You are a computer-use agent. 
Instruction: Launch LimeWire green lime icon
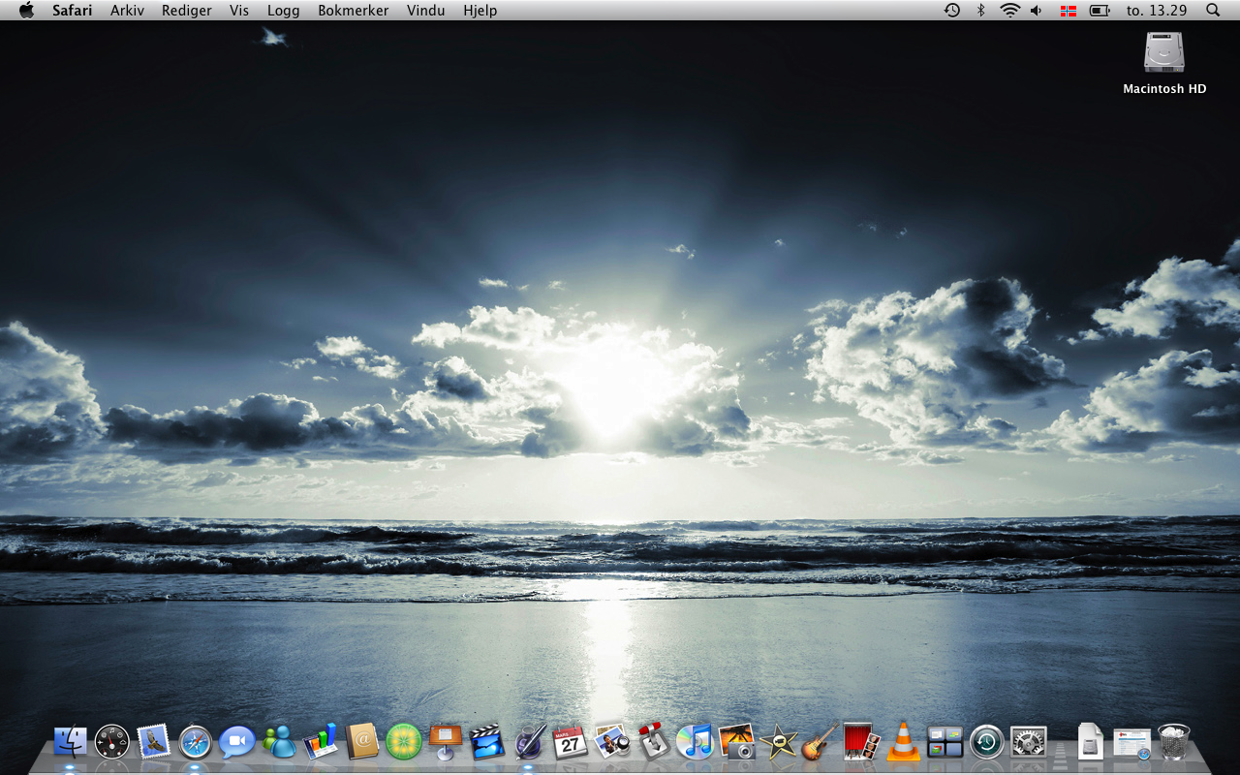[x=403, y=742]
